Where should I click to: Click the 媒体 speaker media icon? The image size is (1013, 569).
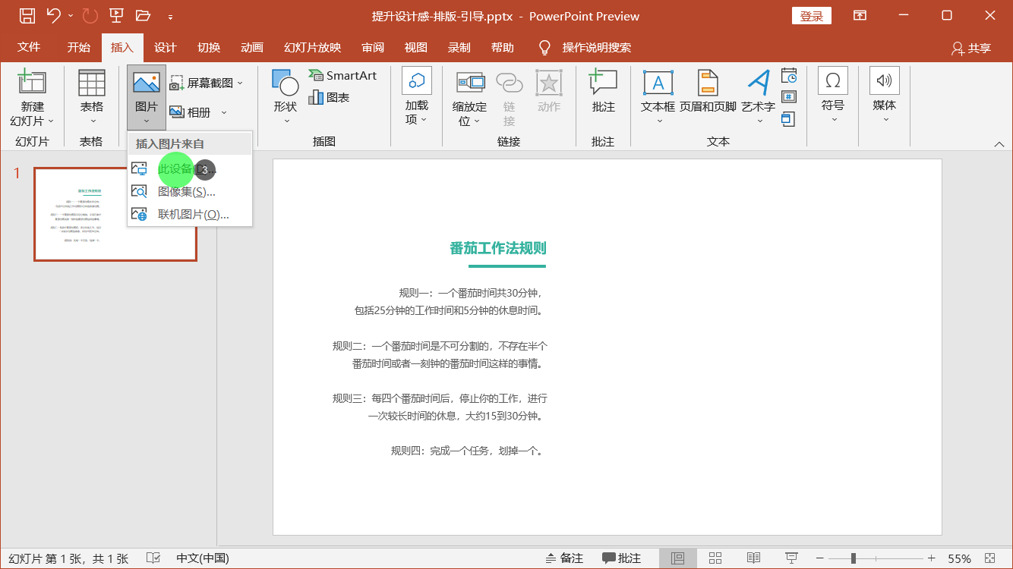click(884, 80)
